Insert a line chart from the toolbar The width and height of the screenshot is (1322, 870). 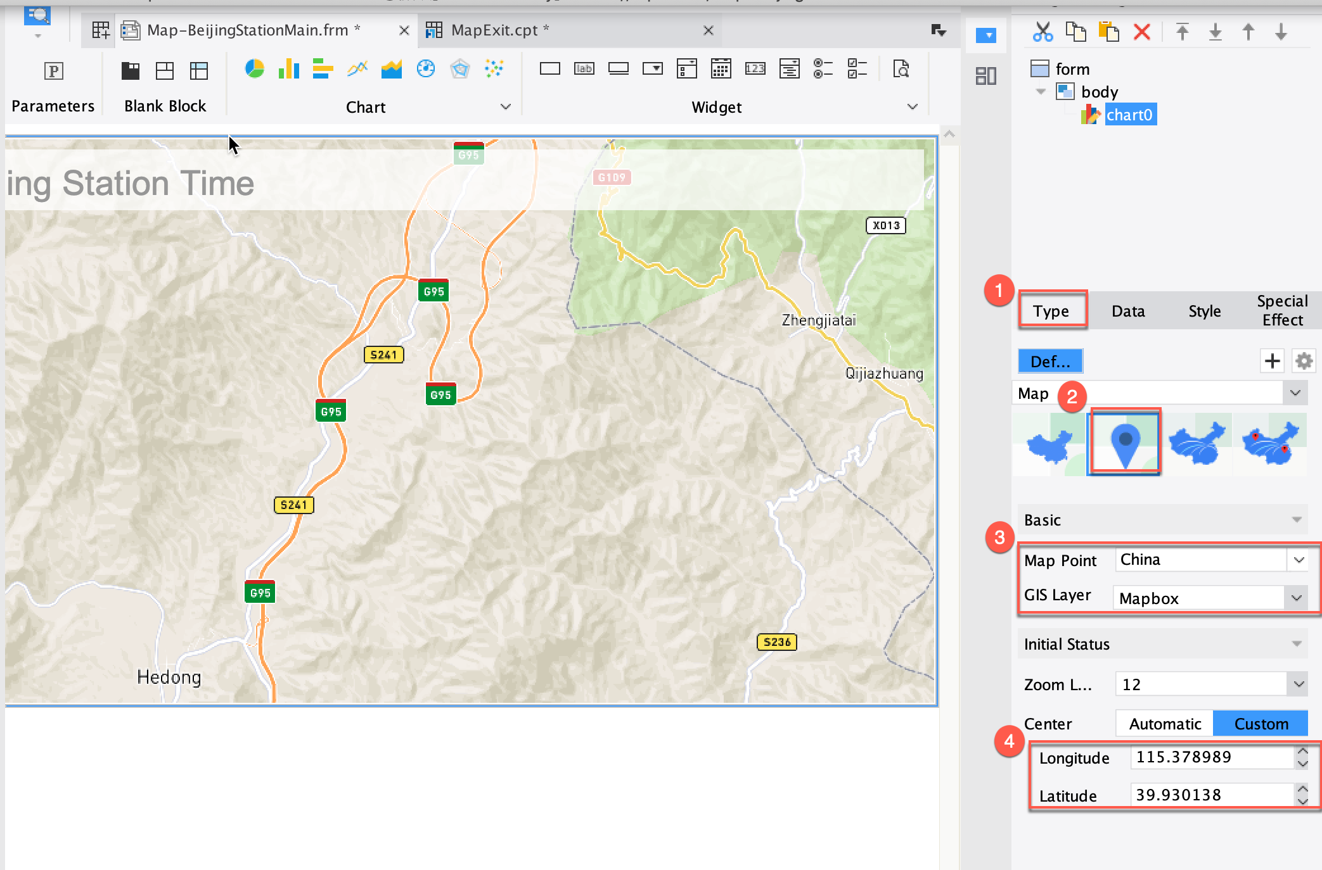click(357, 68)
